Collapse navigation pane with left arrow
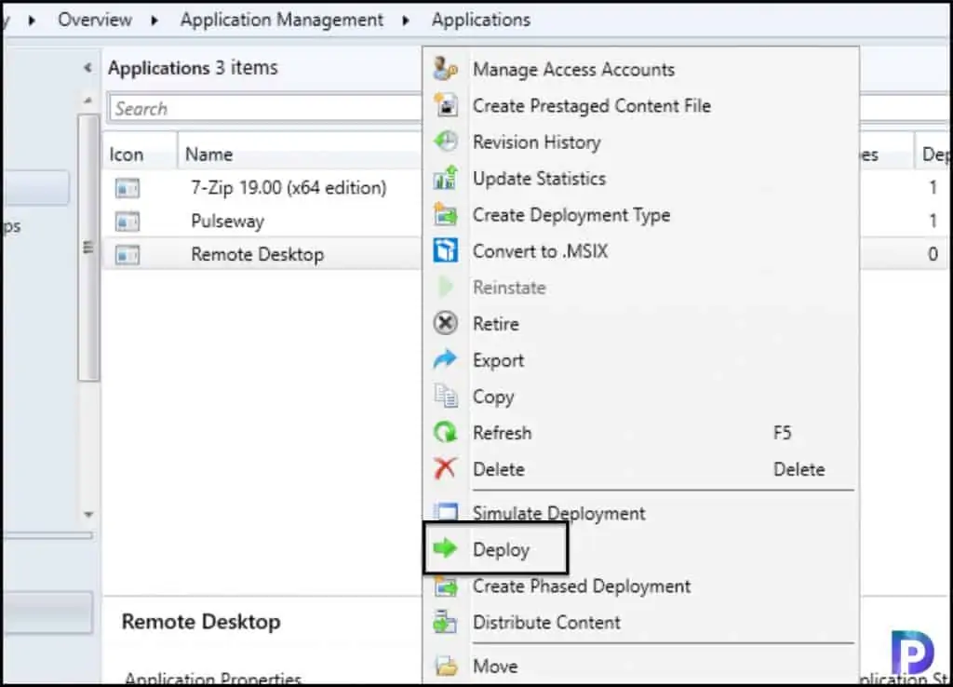Image resolution: width=953 pixels, height=687 pixels. 88,67
